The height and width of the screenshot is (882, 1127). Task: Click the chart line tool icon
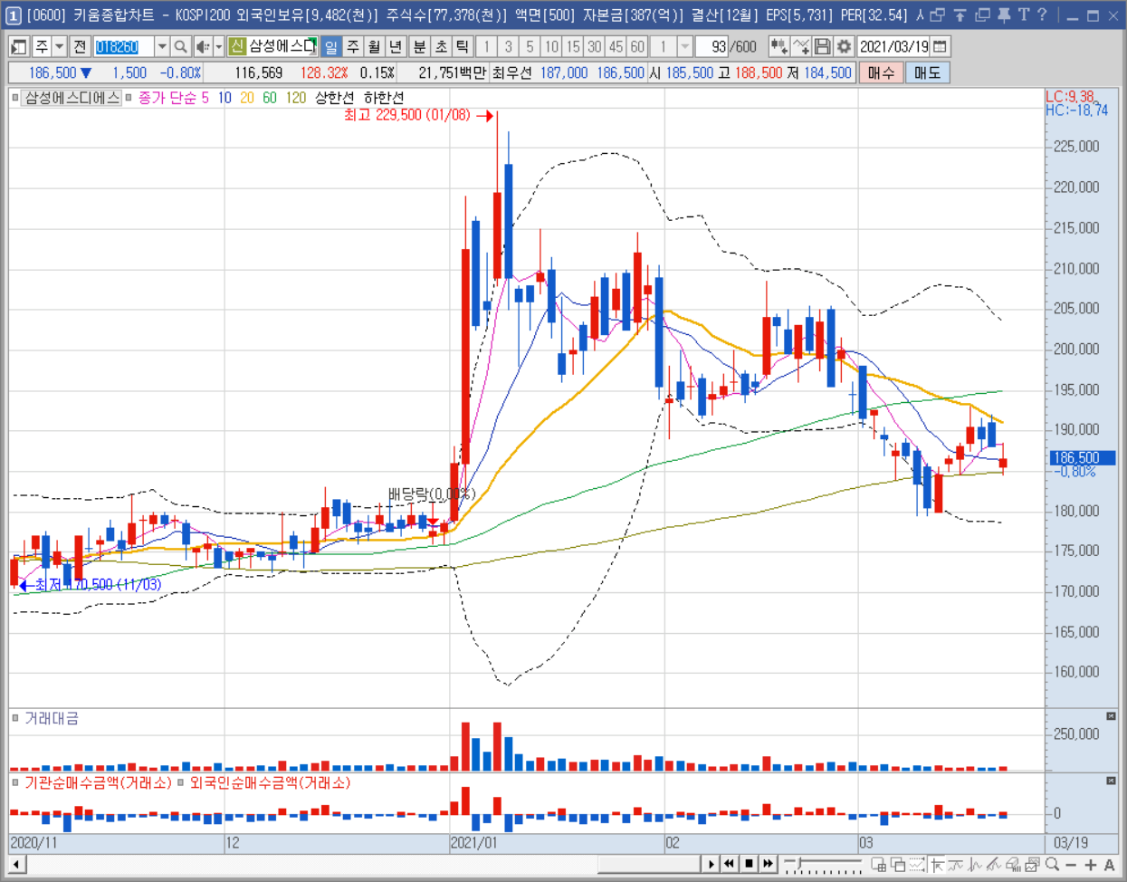800,46
